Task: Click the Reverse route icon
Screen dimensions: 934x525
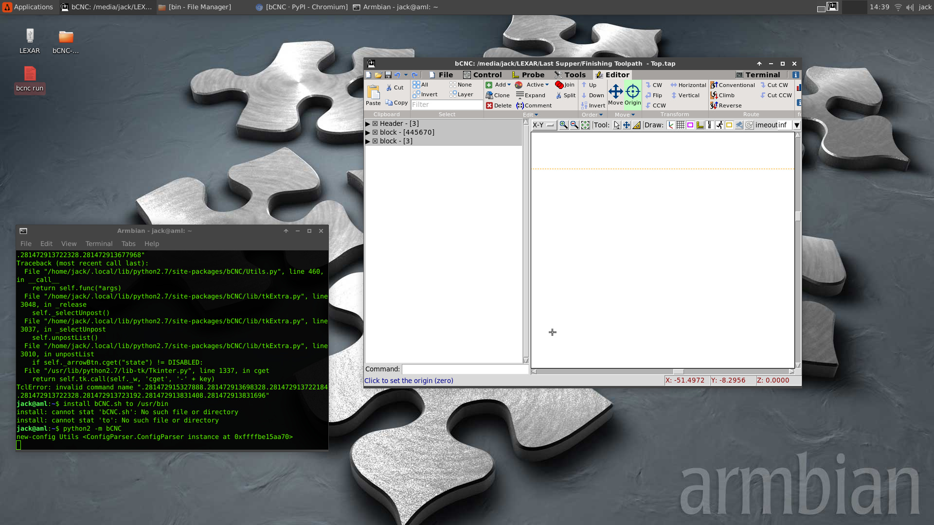Action: point(714,105)
